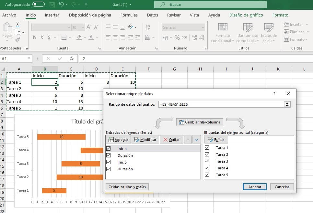Open the Quick Access Toolbar customize dropdown

pyautogui.click(x=86, y=5)
